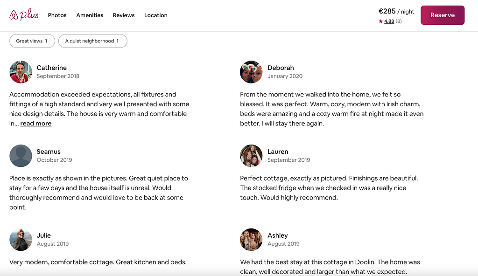Open Catherine's name link

pos(52,68)
